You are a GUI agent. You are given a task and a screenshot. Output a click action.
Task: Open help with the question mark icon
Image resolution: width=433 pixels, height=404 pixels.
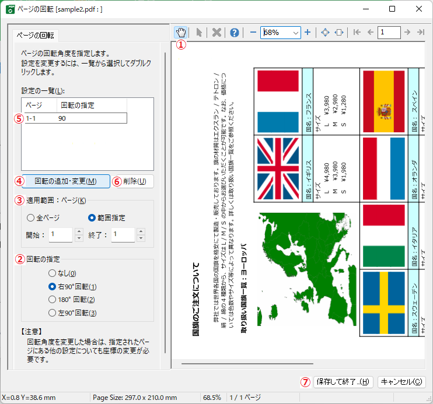pyautogui.click(x=234, y=33)
